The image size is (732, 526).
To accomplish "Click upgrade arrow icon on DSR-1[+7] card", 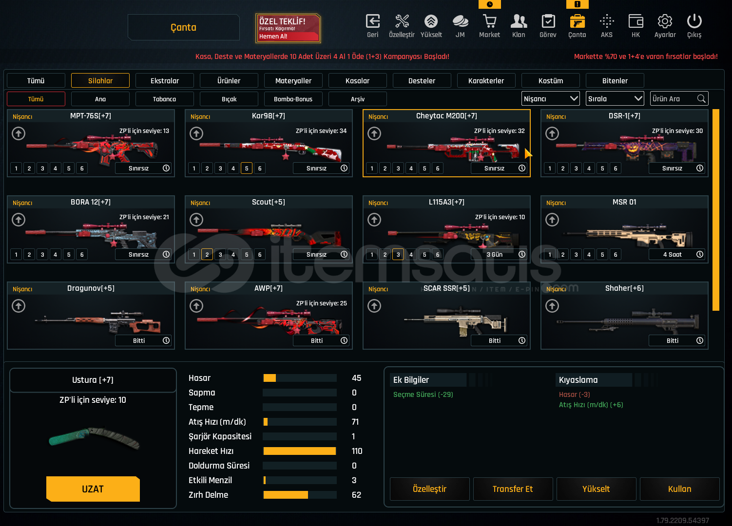I will pos(552,133).
